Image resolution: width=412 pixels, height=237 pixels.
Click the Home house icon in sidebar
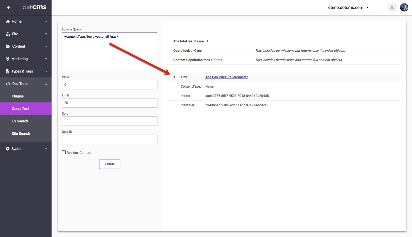click(8, 22)
